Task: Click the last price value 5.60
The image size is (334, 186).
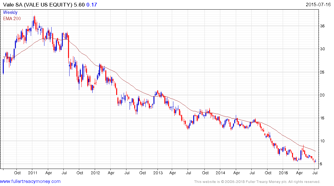Action: tap(79, 5)
